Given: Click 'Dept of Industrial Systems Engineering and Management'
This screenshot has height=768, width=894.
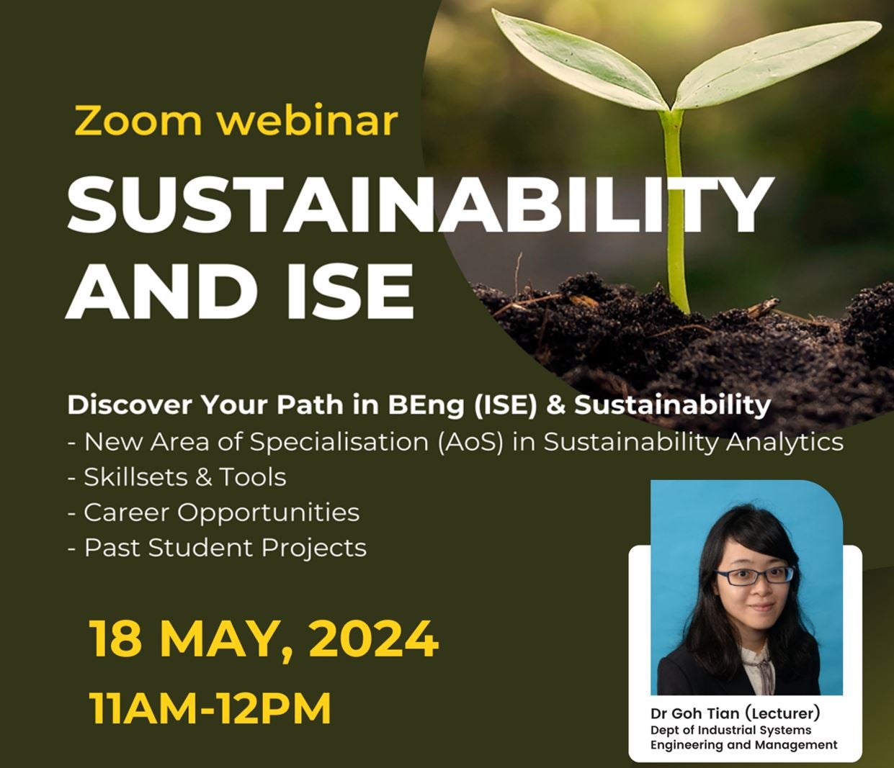Looking at the screenshot, I should coord(744,738).
